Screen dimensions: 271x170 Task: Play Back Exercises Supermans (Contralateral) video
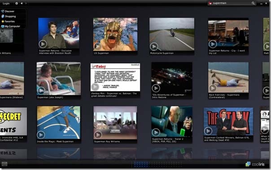tap(213, 88)
